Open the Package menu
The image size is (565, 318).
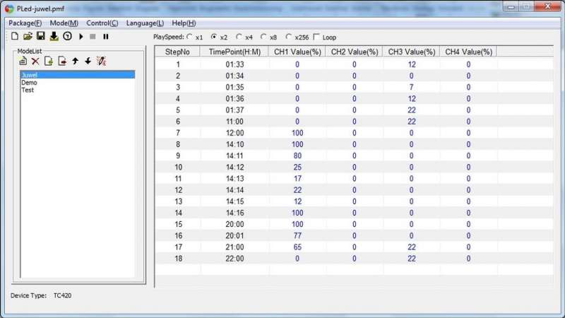[25, 23]
